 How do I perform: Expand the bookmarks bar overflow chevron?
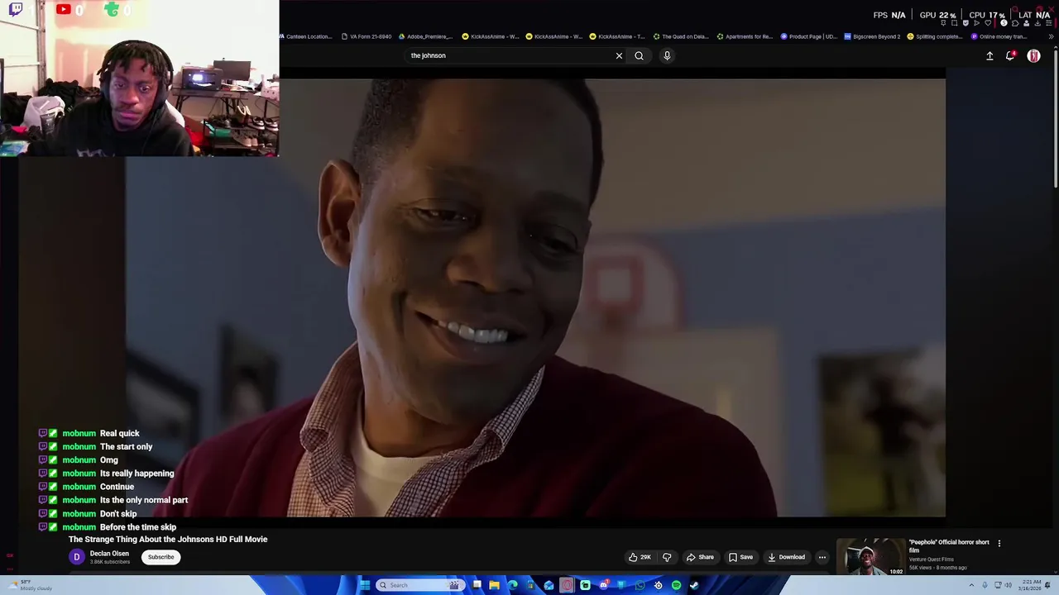(1051, 36)
